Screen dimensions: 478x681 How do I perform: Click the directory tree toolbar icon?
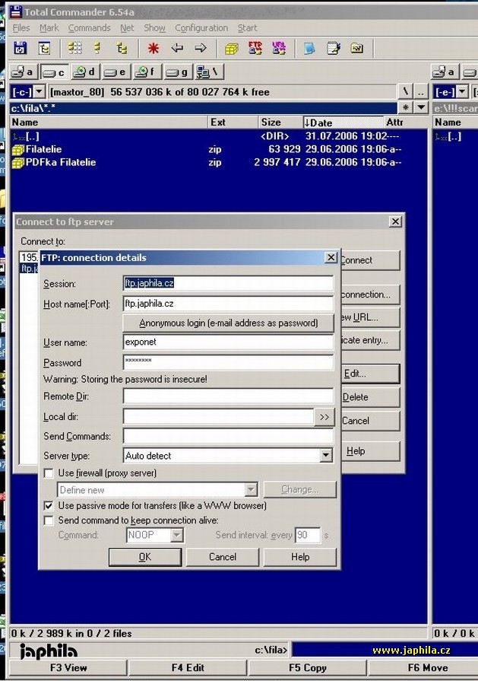pos(44,48)
